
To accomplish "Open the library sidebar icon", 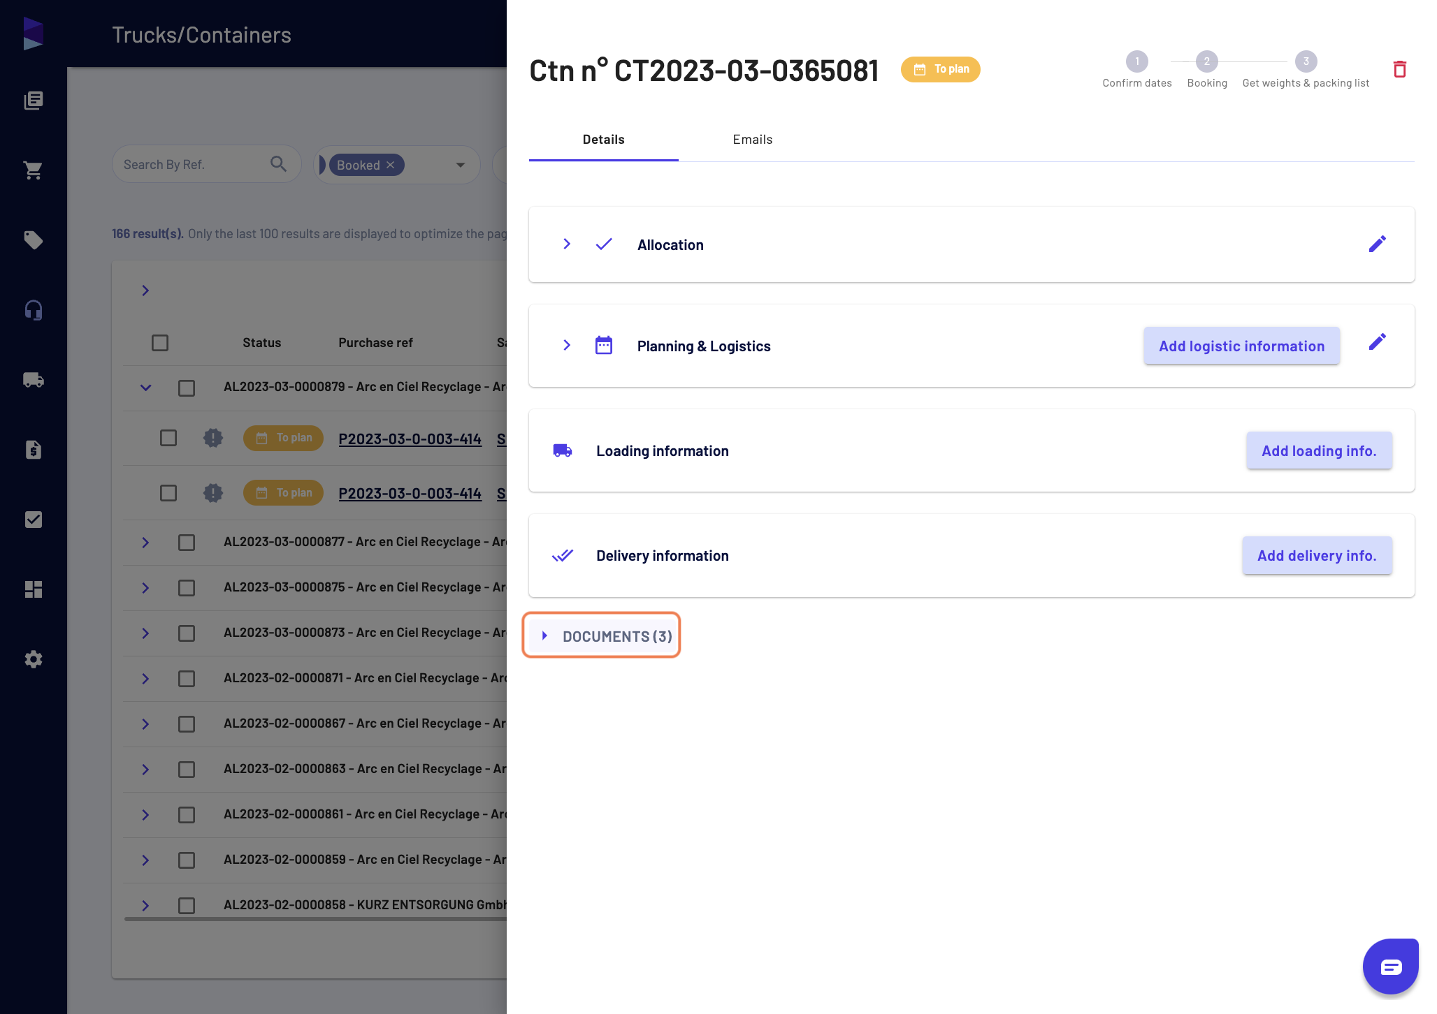I will click(x=33, y=101).
